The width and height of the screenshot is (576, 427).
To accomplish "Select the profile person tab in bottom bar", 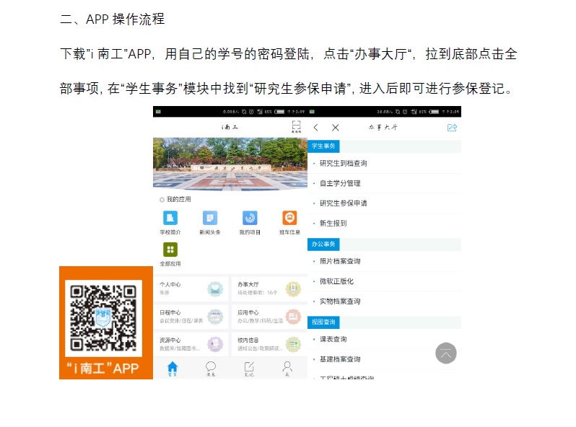I will click(x=287, y=369).
